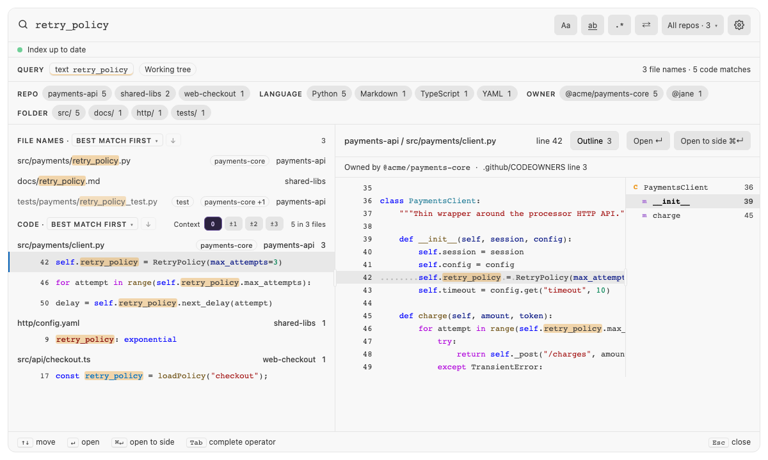This screenshot has height=460, width=768.
Task: Select line 9 exponential match
Action: point(172,339)
